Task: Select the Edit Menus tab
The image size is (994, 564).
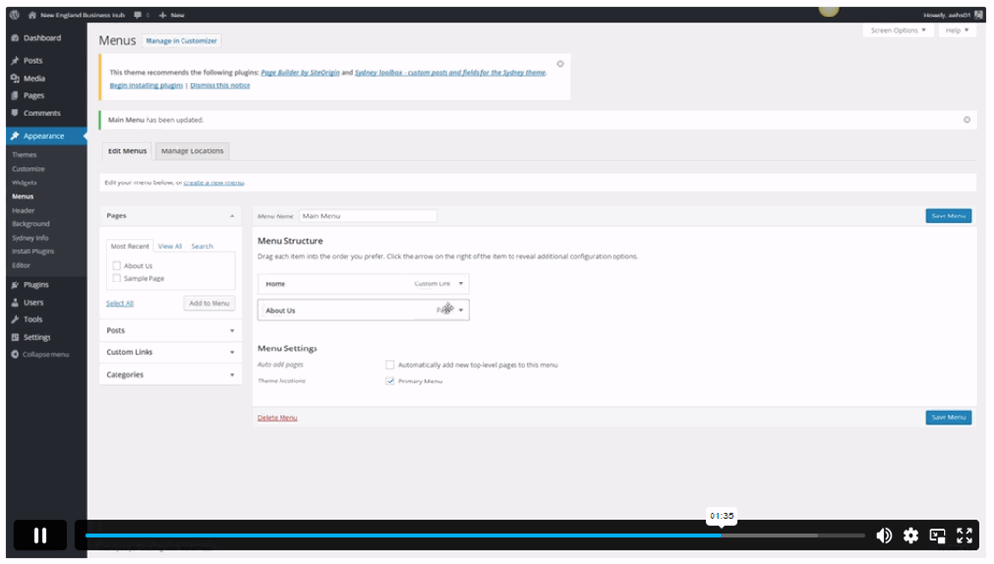Action: pos(127,151)
